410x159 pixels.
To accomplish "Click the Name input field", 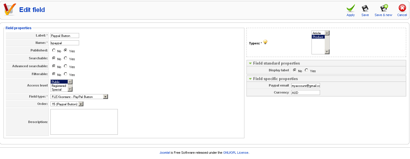I will 65,43.
